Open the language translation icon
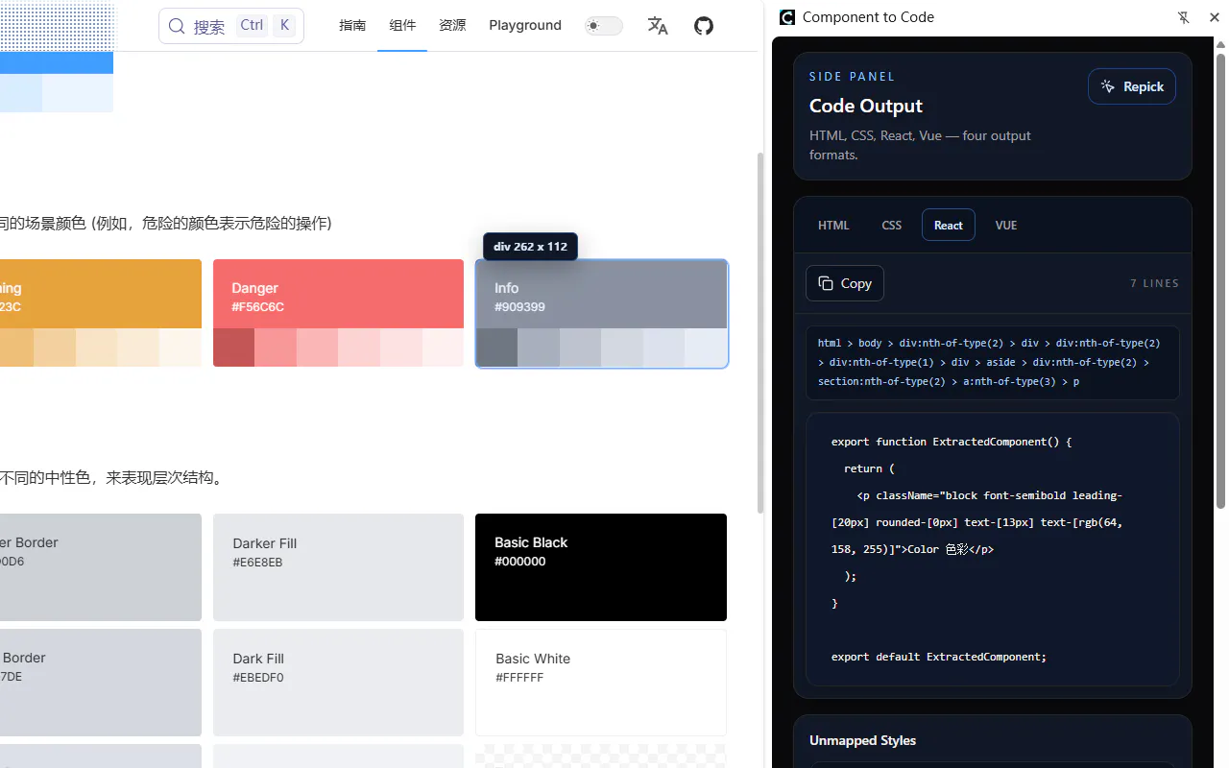 [x=658, y=26]
